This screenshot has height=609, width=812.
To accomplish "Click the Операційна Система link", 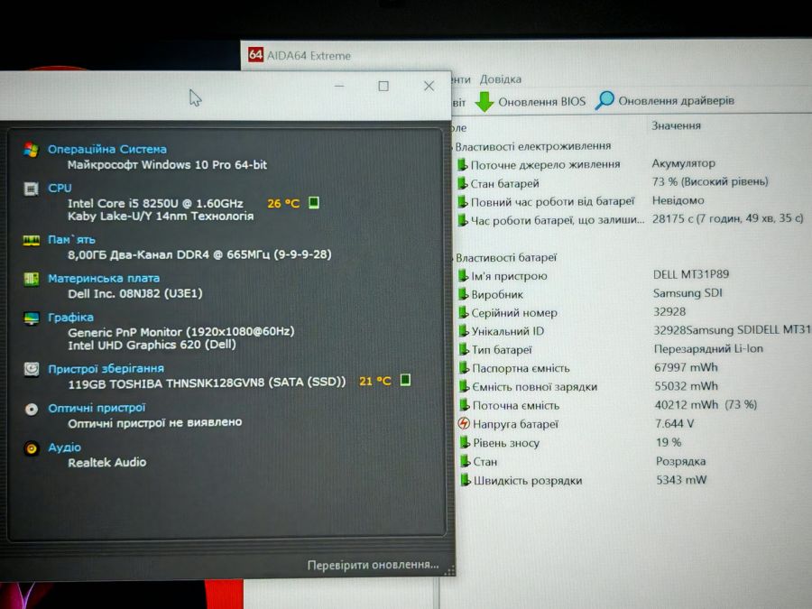I will [x=107, y=149].
